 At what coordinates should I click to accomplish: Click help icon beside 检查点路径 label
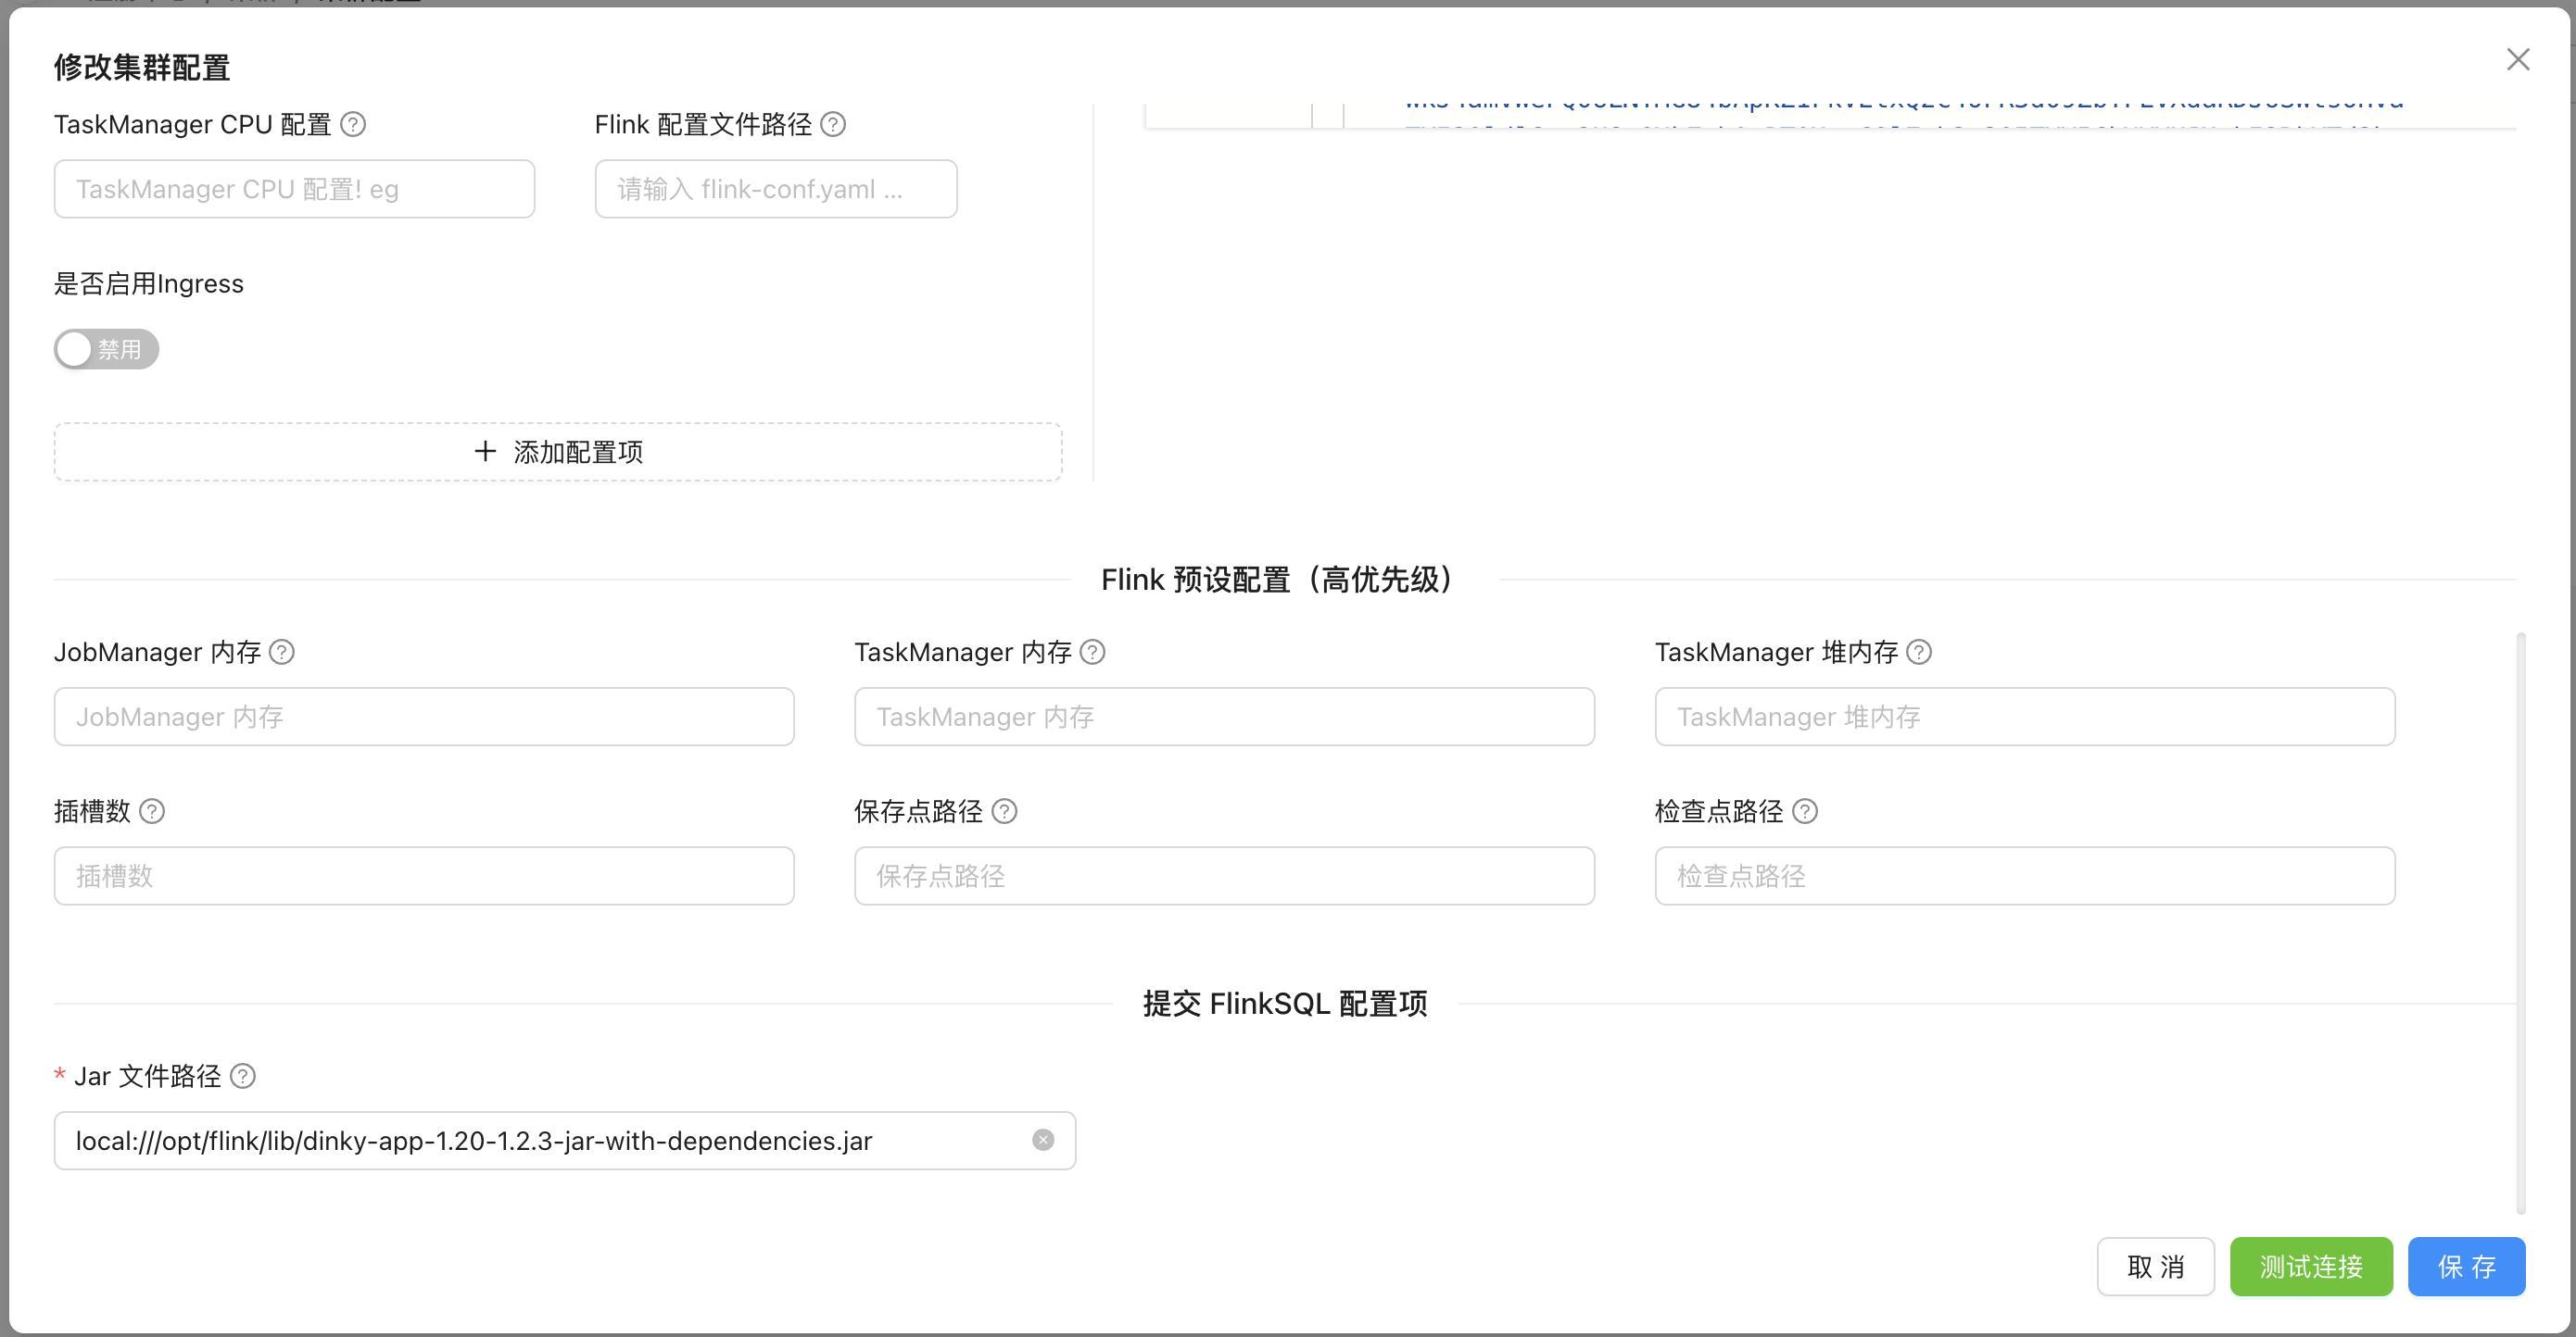1805,811
